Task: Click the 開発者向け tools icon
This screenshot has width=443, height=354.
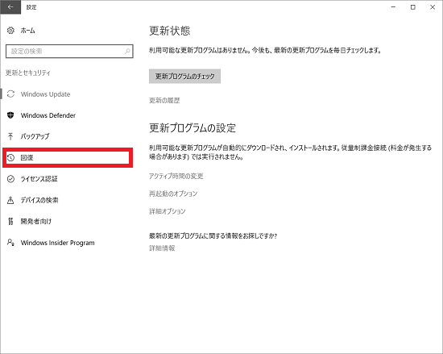Action: click(x=10, y=222)
